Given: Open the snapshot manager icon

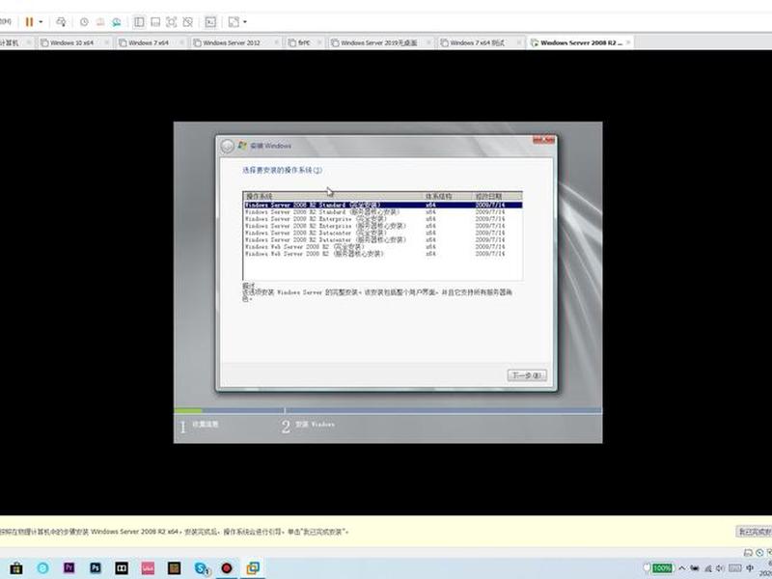Looking at the screenshot, I should (116, 21).
